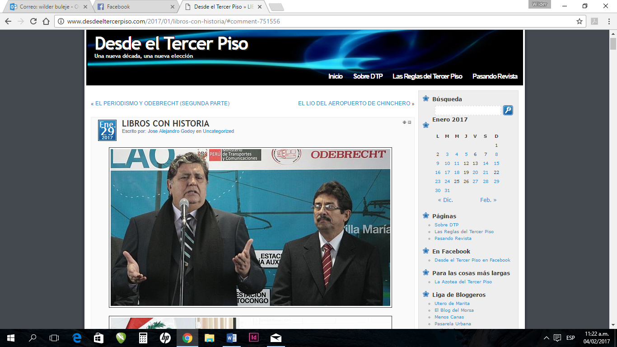Open Pasando Revista sidebar link
This screenshot has width=617, height=347.
coord(453,238)
